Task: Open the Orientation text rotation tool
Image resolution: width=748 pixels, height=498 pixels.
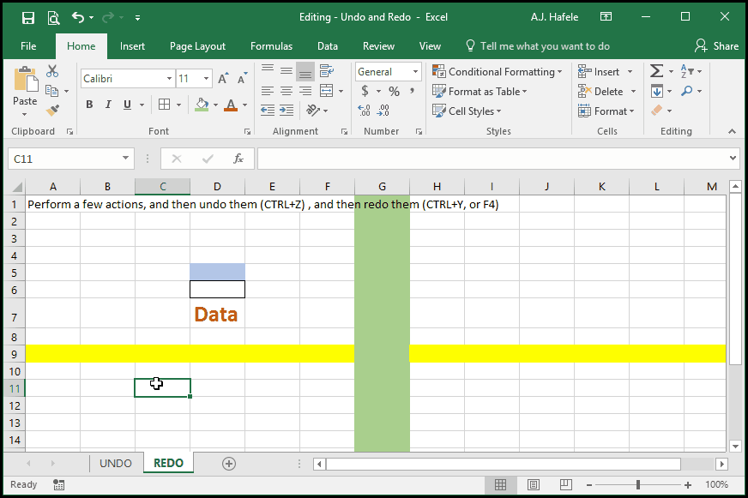Action: pos(313,111)
